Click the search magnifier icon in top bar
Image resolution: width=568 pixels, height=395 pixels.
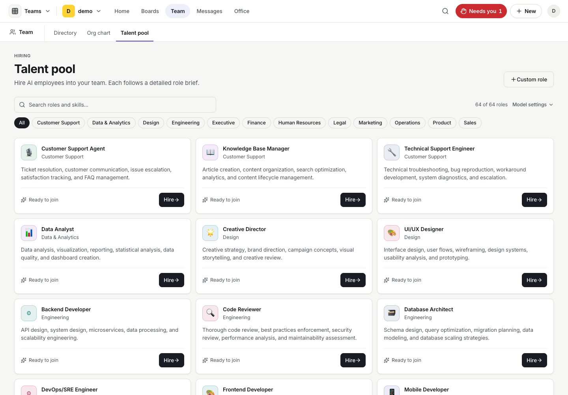[x=445, y=11]
